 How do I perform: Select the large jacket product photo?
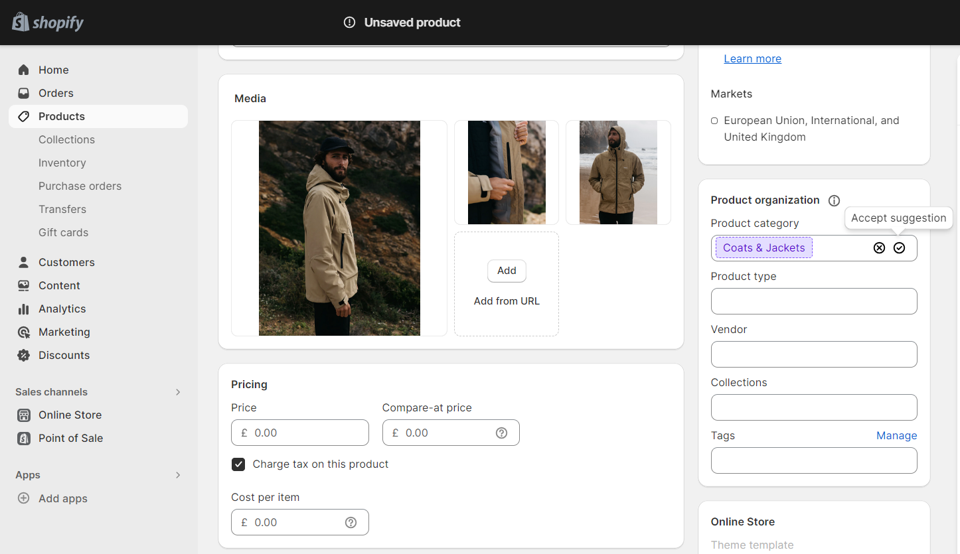(339, 228)
